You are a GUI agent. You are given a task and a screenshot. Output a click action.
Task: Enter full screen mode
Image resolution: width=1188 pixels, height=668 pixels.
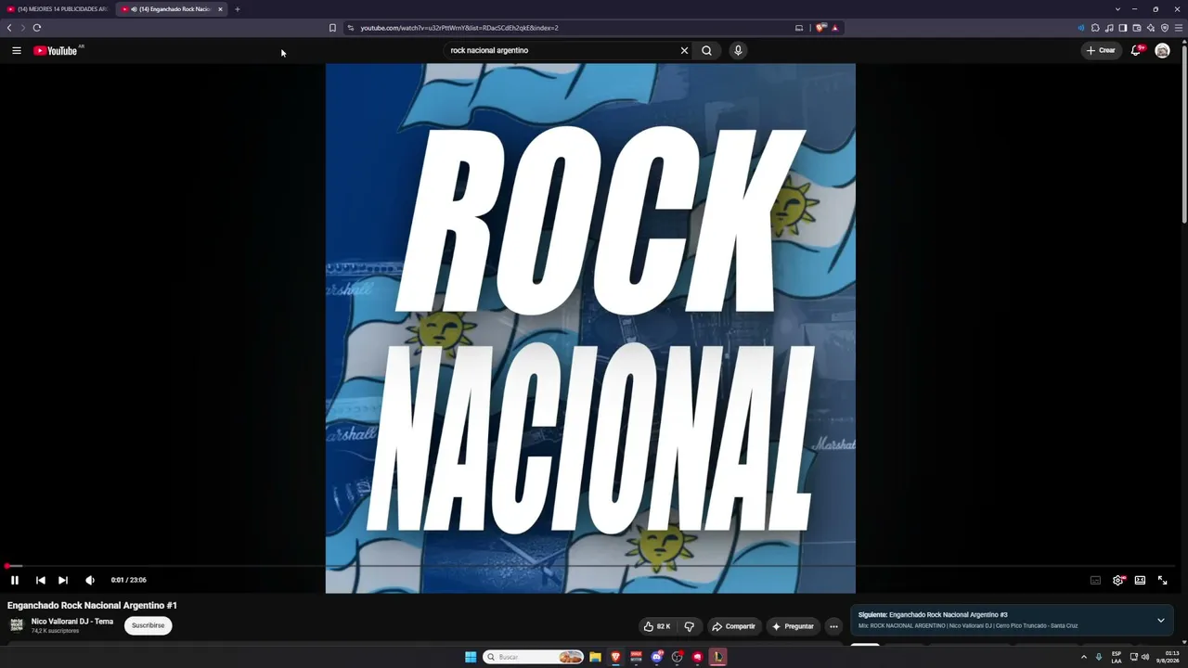[1162, 580]
